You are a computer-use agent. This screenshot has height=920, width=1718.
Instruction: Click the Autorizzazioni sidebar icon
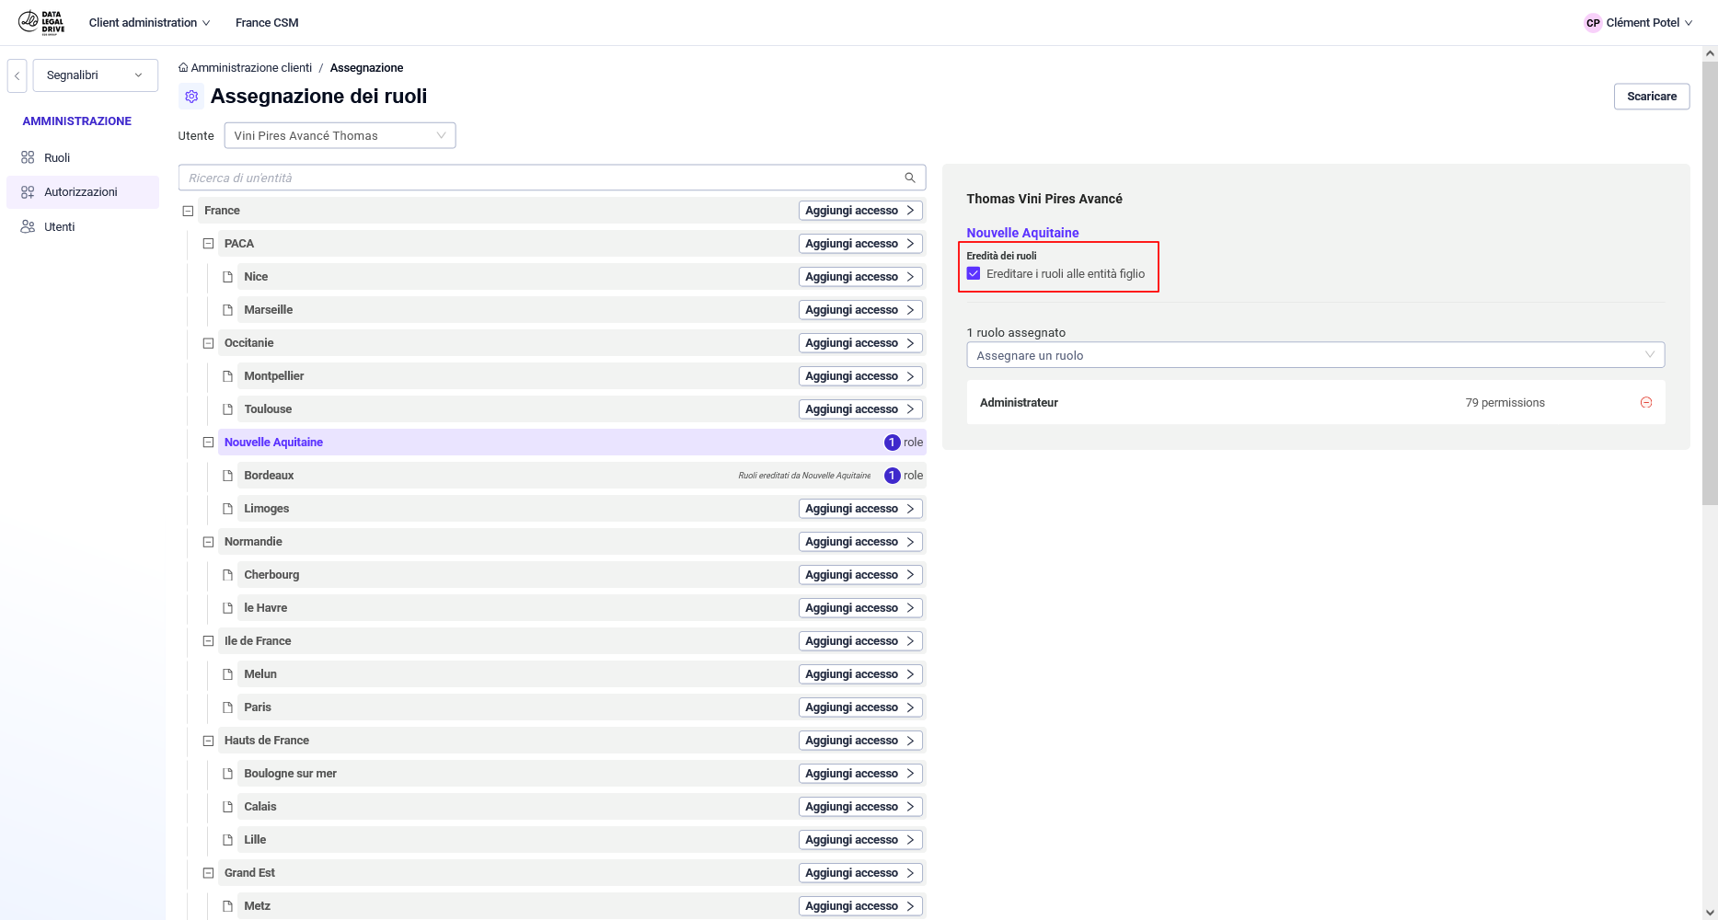[x=28, y=192]
